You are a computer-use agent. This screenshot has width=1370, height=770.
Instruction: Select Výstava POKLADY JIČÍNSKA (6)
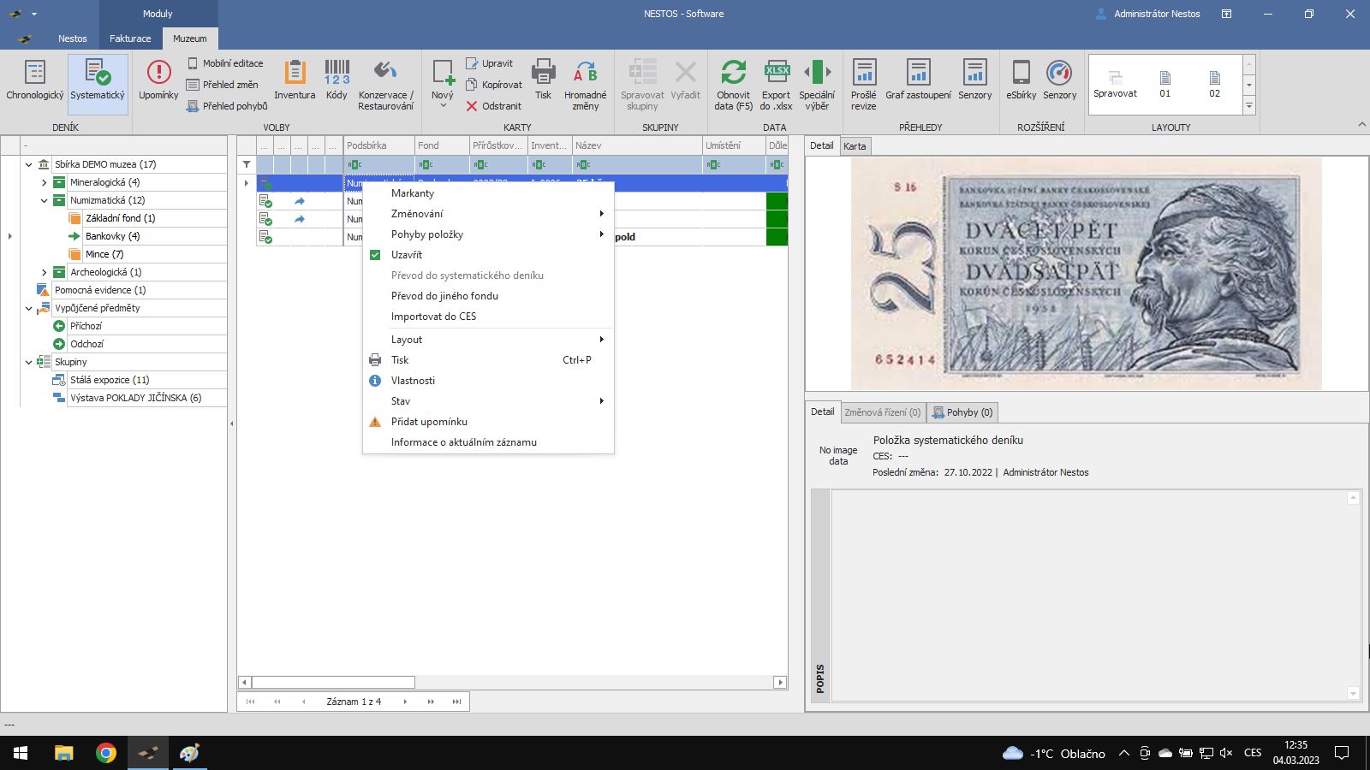pos(136,398)
